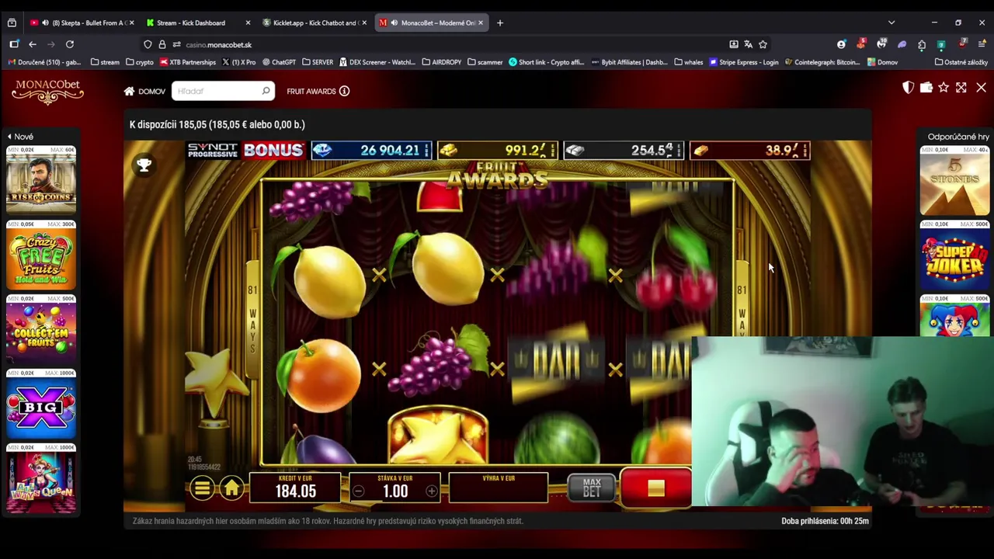Toggle fullscreen game view icon

click(x=961, y=88)
